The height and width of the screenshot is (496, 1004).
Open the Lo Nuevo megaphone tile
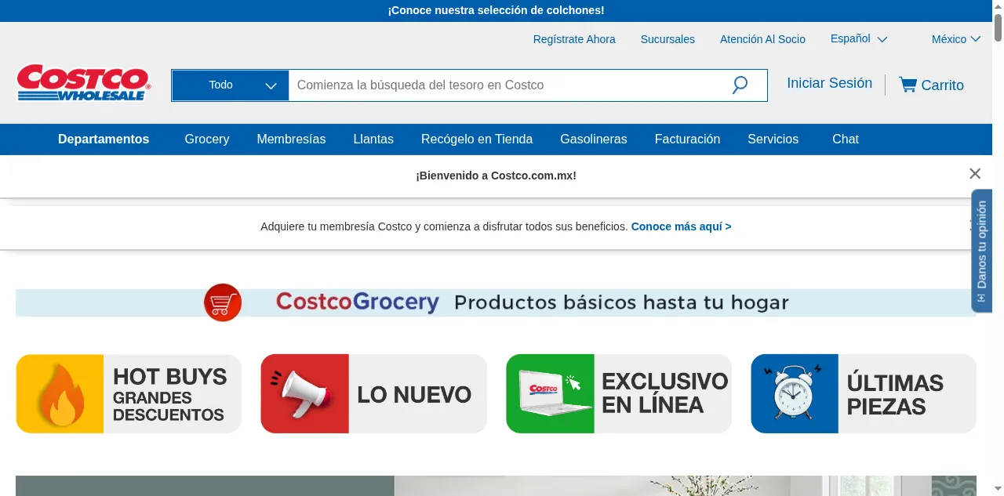click(373, 393)
